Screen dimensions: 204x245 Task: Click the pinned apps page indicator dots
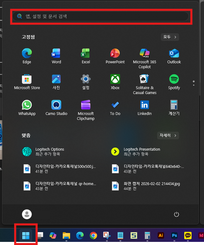pos(194,83)
